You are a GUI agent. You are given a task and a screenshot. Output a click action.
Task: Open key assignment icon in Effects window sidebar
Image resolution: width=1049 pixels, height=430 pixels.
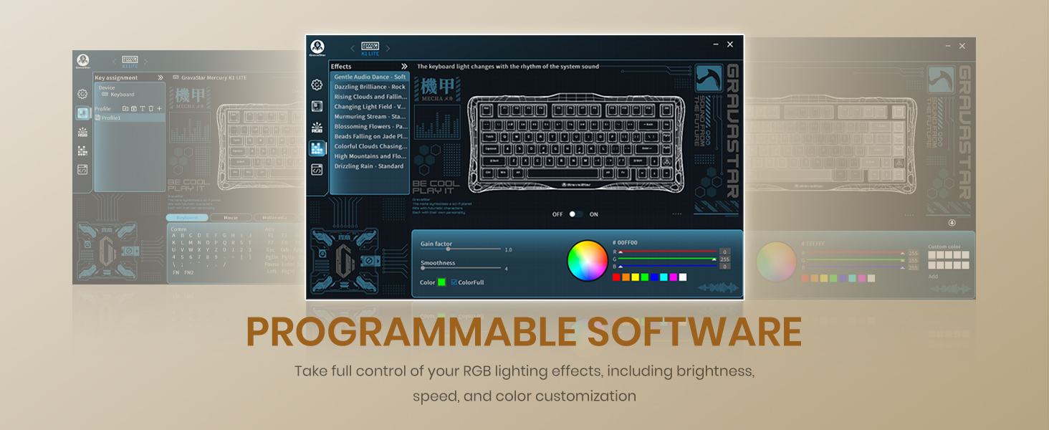[x=317, y=106]
